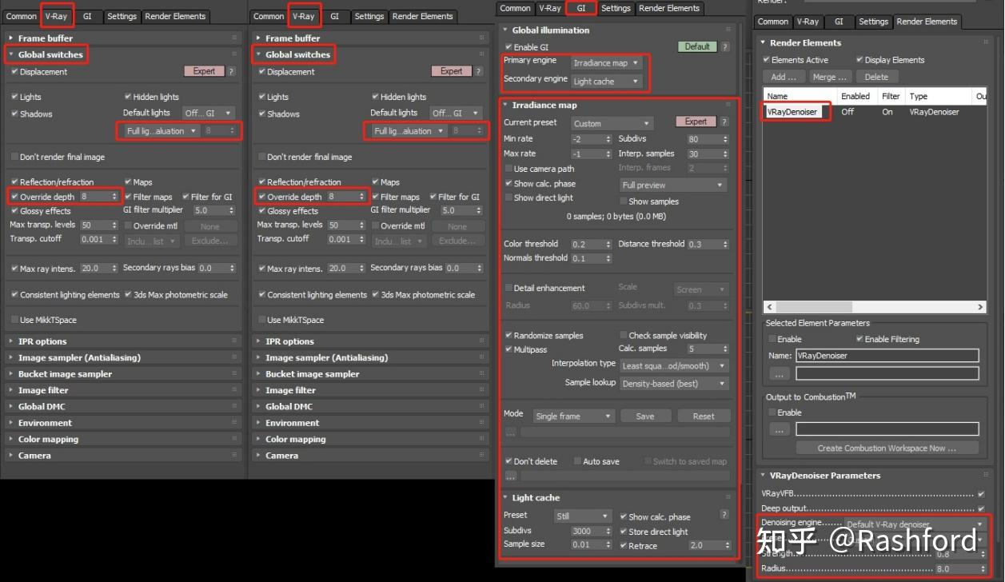Open the Secondary engine Light cache dropdown

607,81
